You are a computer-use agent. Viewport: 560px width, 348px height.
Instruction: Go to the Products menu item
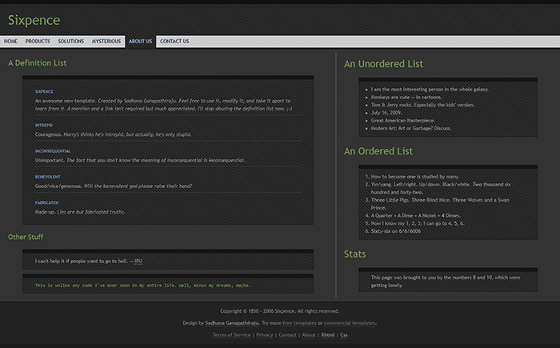tap(38, 42)
